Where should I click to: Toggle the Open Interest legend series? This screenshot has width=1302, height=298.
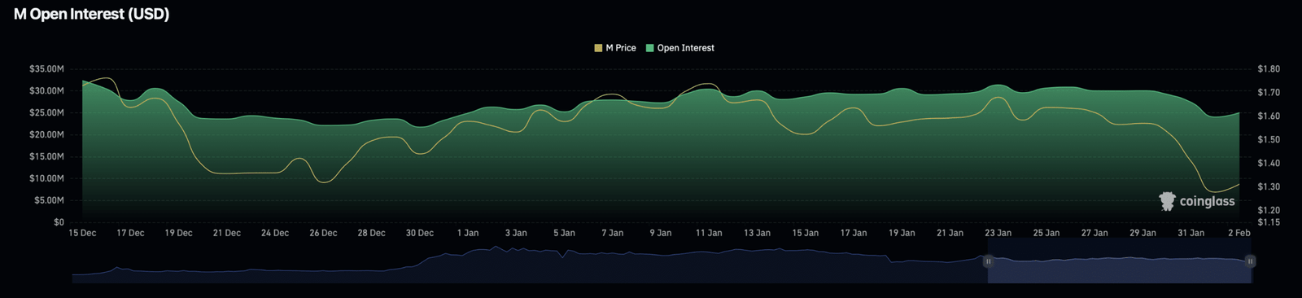[680, 48]
